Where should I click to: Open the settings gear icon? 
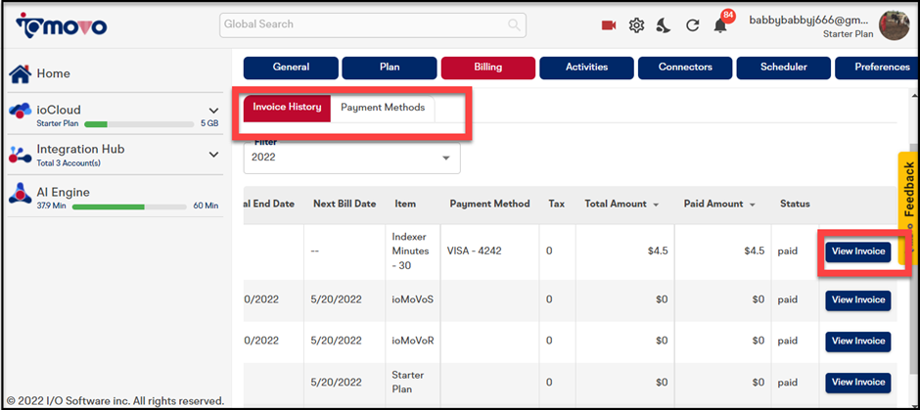click(x=636, y=25)
